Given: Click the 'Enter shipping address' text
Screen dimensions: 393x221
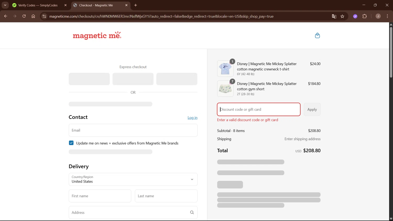Looking at the screenshot, I should [x=303, y=139].
